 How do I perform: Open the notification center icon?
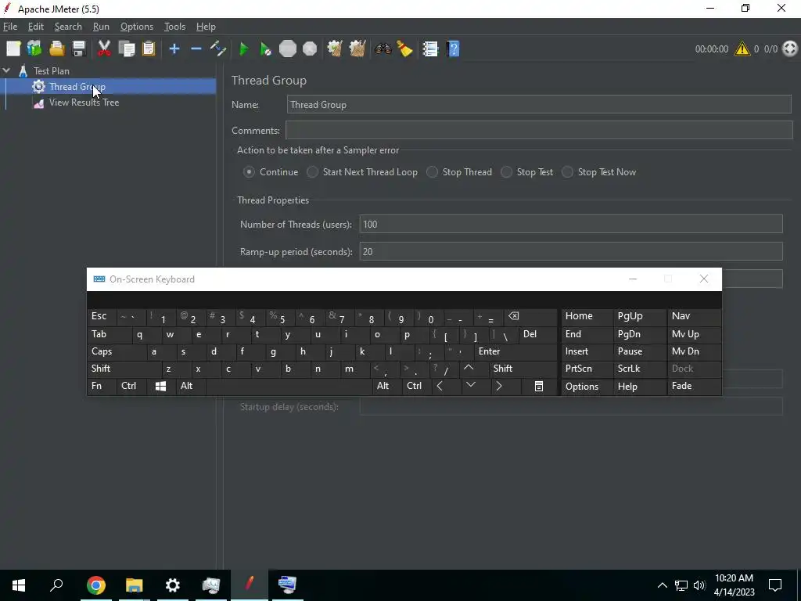click(775, 585)
